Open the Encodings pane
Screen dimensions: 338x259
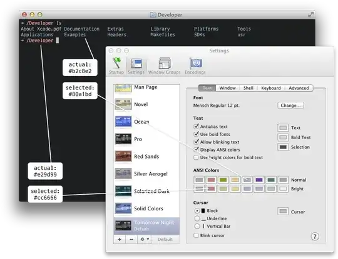coord(195,66)
